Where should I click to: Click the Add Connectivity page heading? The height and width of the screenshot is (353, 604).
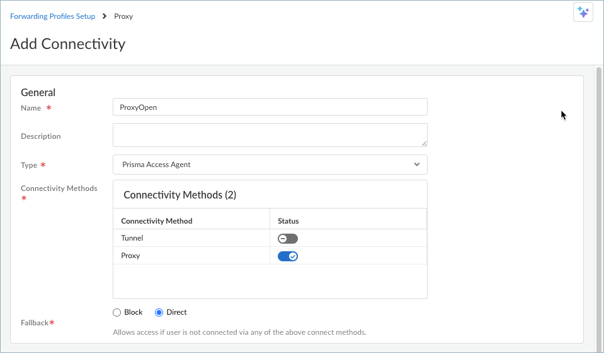[x=68, y=44]
